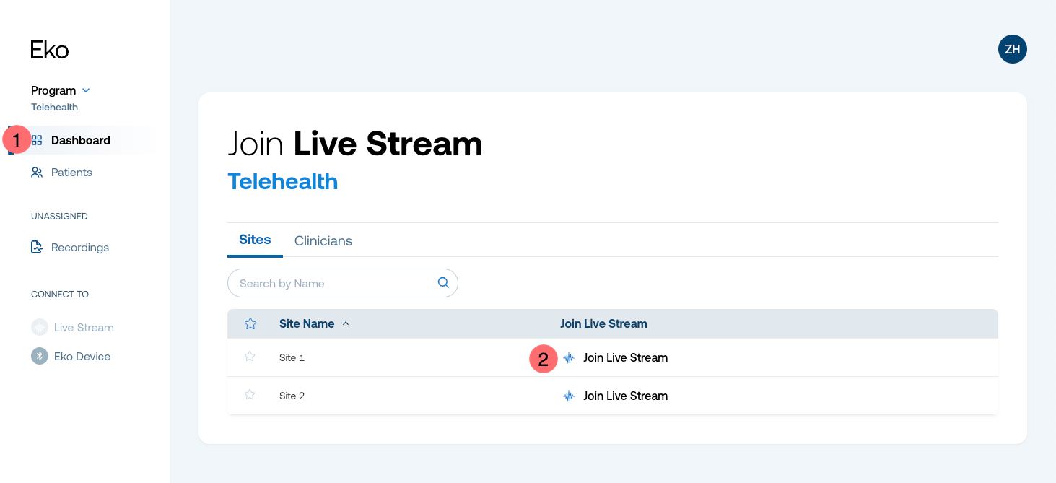This screenshot has width=1056, height=483.
Task: Toggle the star in the table header
Action: [250, 323]
